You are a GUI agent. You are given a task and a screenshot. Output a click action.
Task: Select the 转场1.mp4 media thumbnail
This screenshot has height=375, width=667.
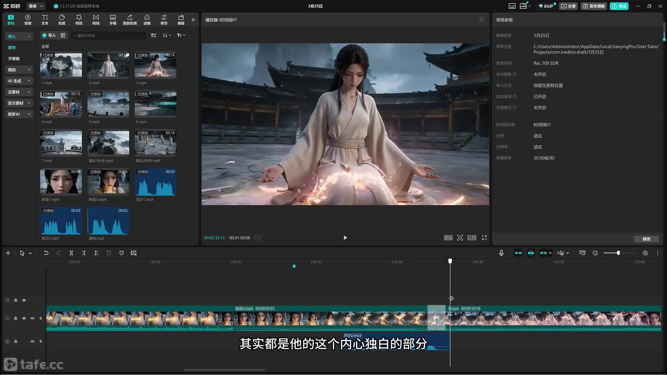click(x=61, y=182)
